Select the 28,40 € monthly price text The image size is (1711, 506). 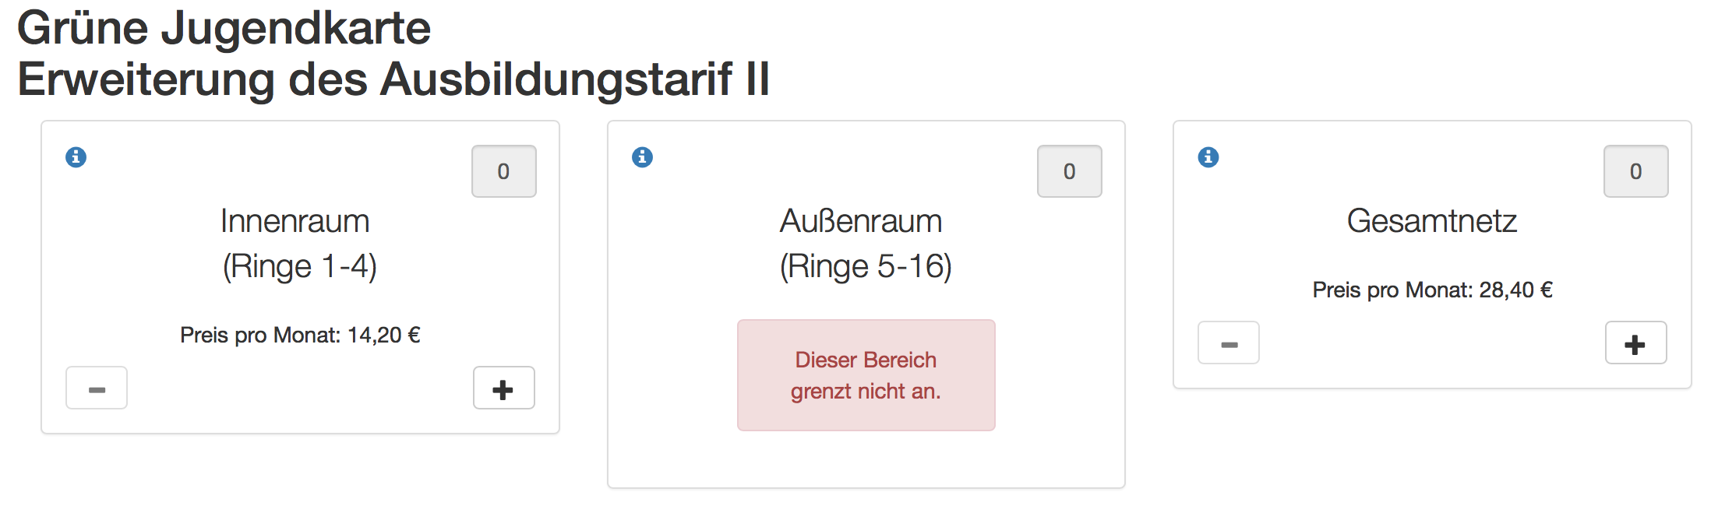point(1432,290)
